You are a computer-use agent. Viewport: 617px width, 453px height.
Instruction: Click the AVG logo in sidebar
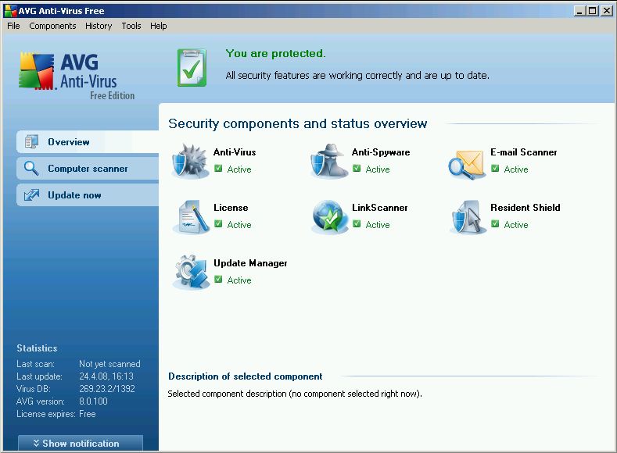(77, 76)
